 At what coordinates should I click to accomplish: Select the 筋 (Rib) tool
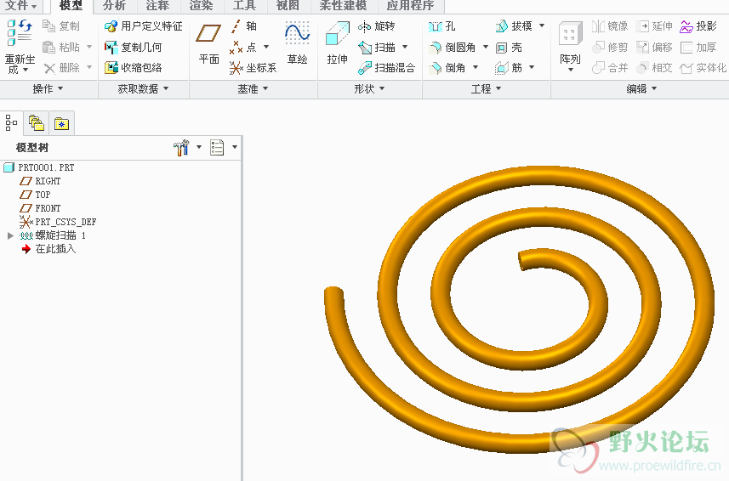(x=509, y=68)
